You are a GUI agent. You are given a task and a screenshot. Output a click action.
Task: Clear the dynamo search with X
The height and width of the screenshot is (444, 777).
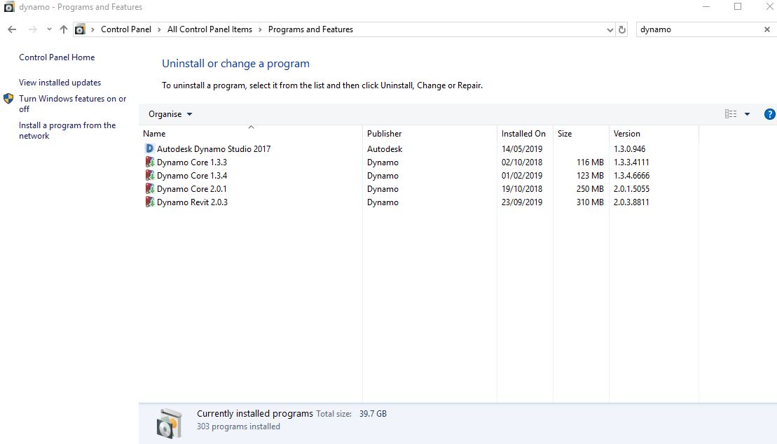coord(767,29)
